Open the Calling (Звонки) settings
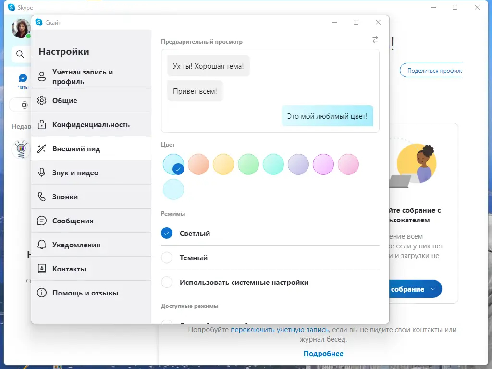The width and height of the screenshot is (492, 369). tap(91, 197)
